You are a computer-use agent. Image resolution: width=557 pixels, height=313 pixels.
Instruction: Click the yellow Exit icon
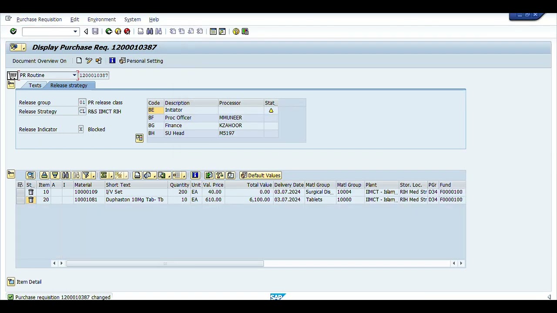pos(118,31)
